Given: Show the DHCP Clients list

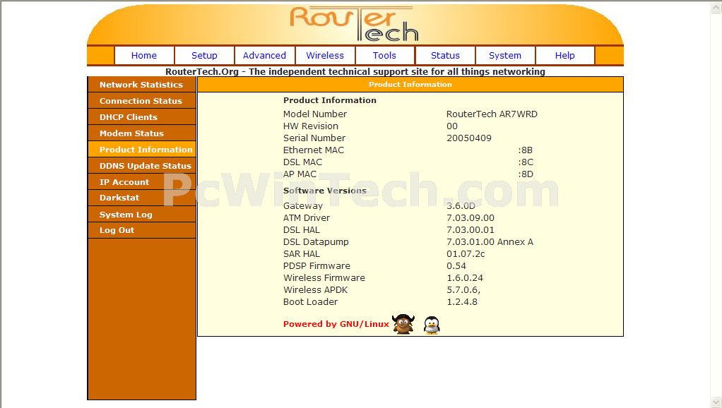Looking at the screenshot, I should pos(142,117).
